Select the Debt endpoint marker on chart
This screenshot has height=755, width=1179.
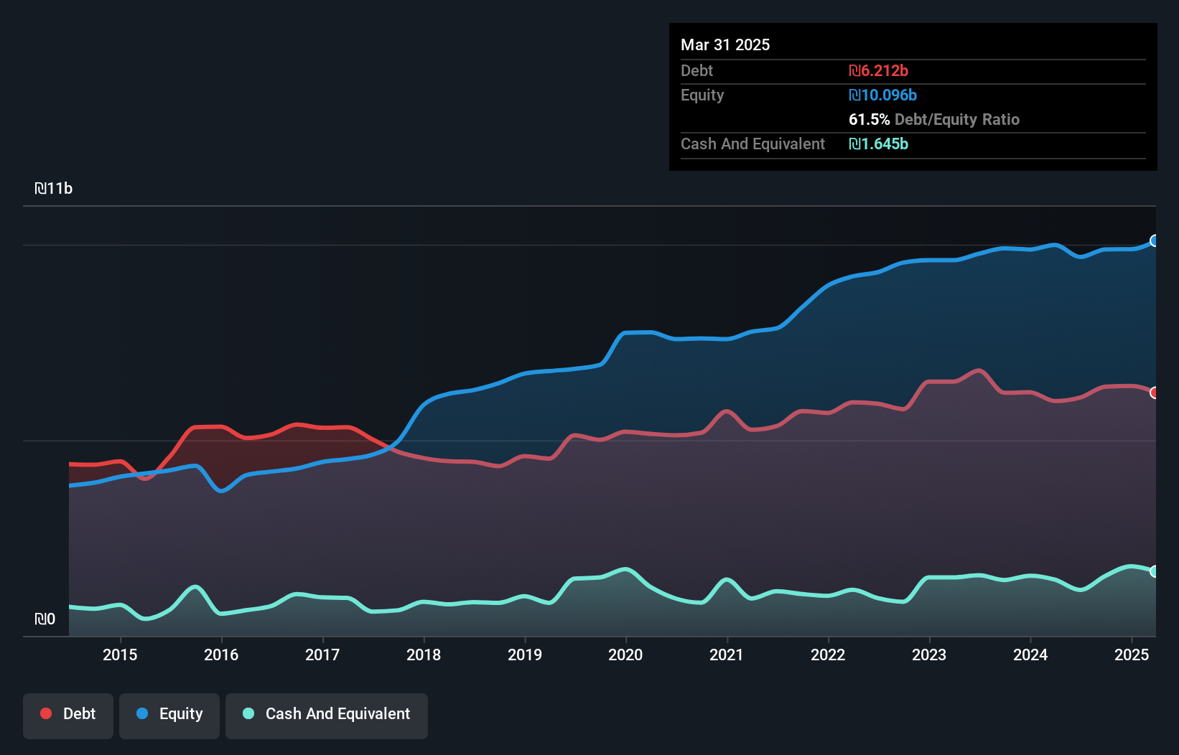[x=1154, y=393]
